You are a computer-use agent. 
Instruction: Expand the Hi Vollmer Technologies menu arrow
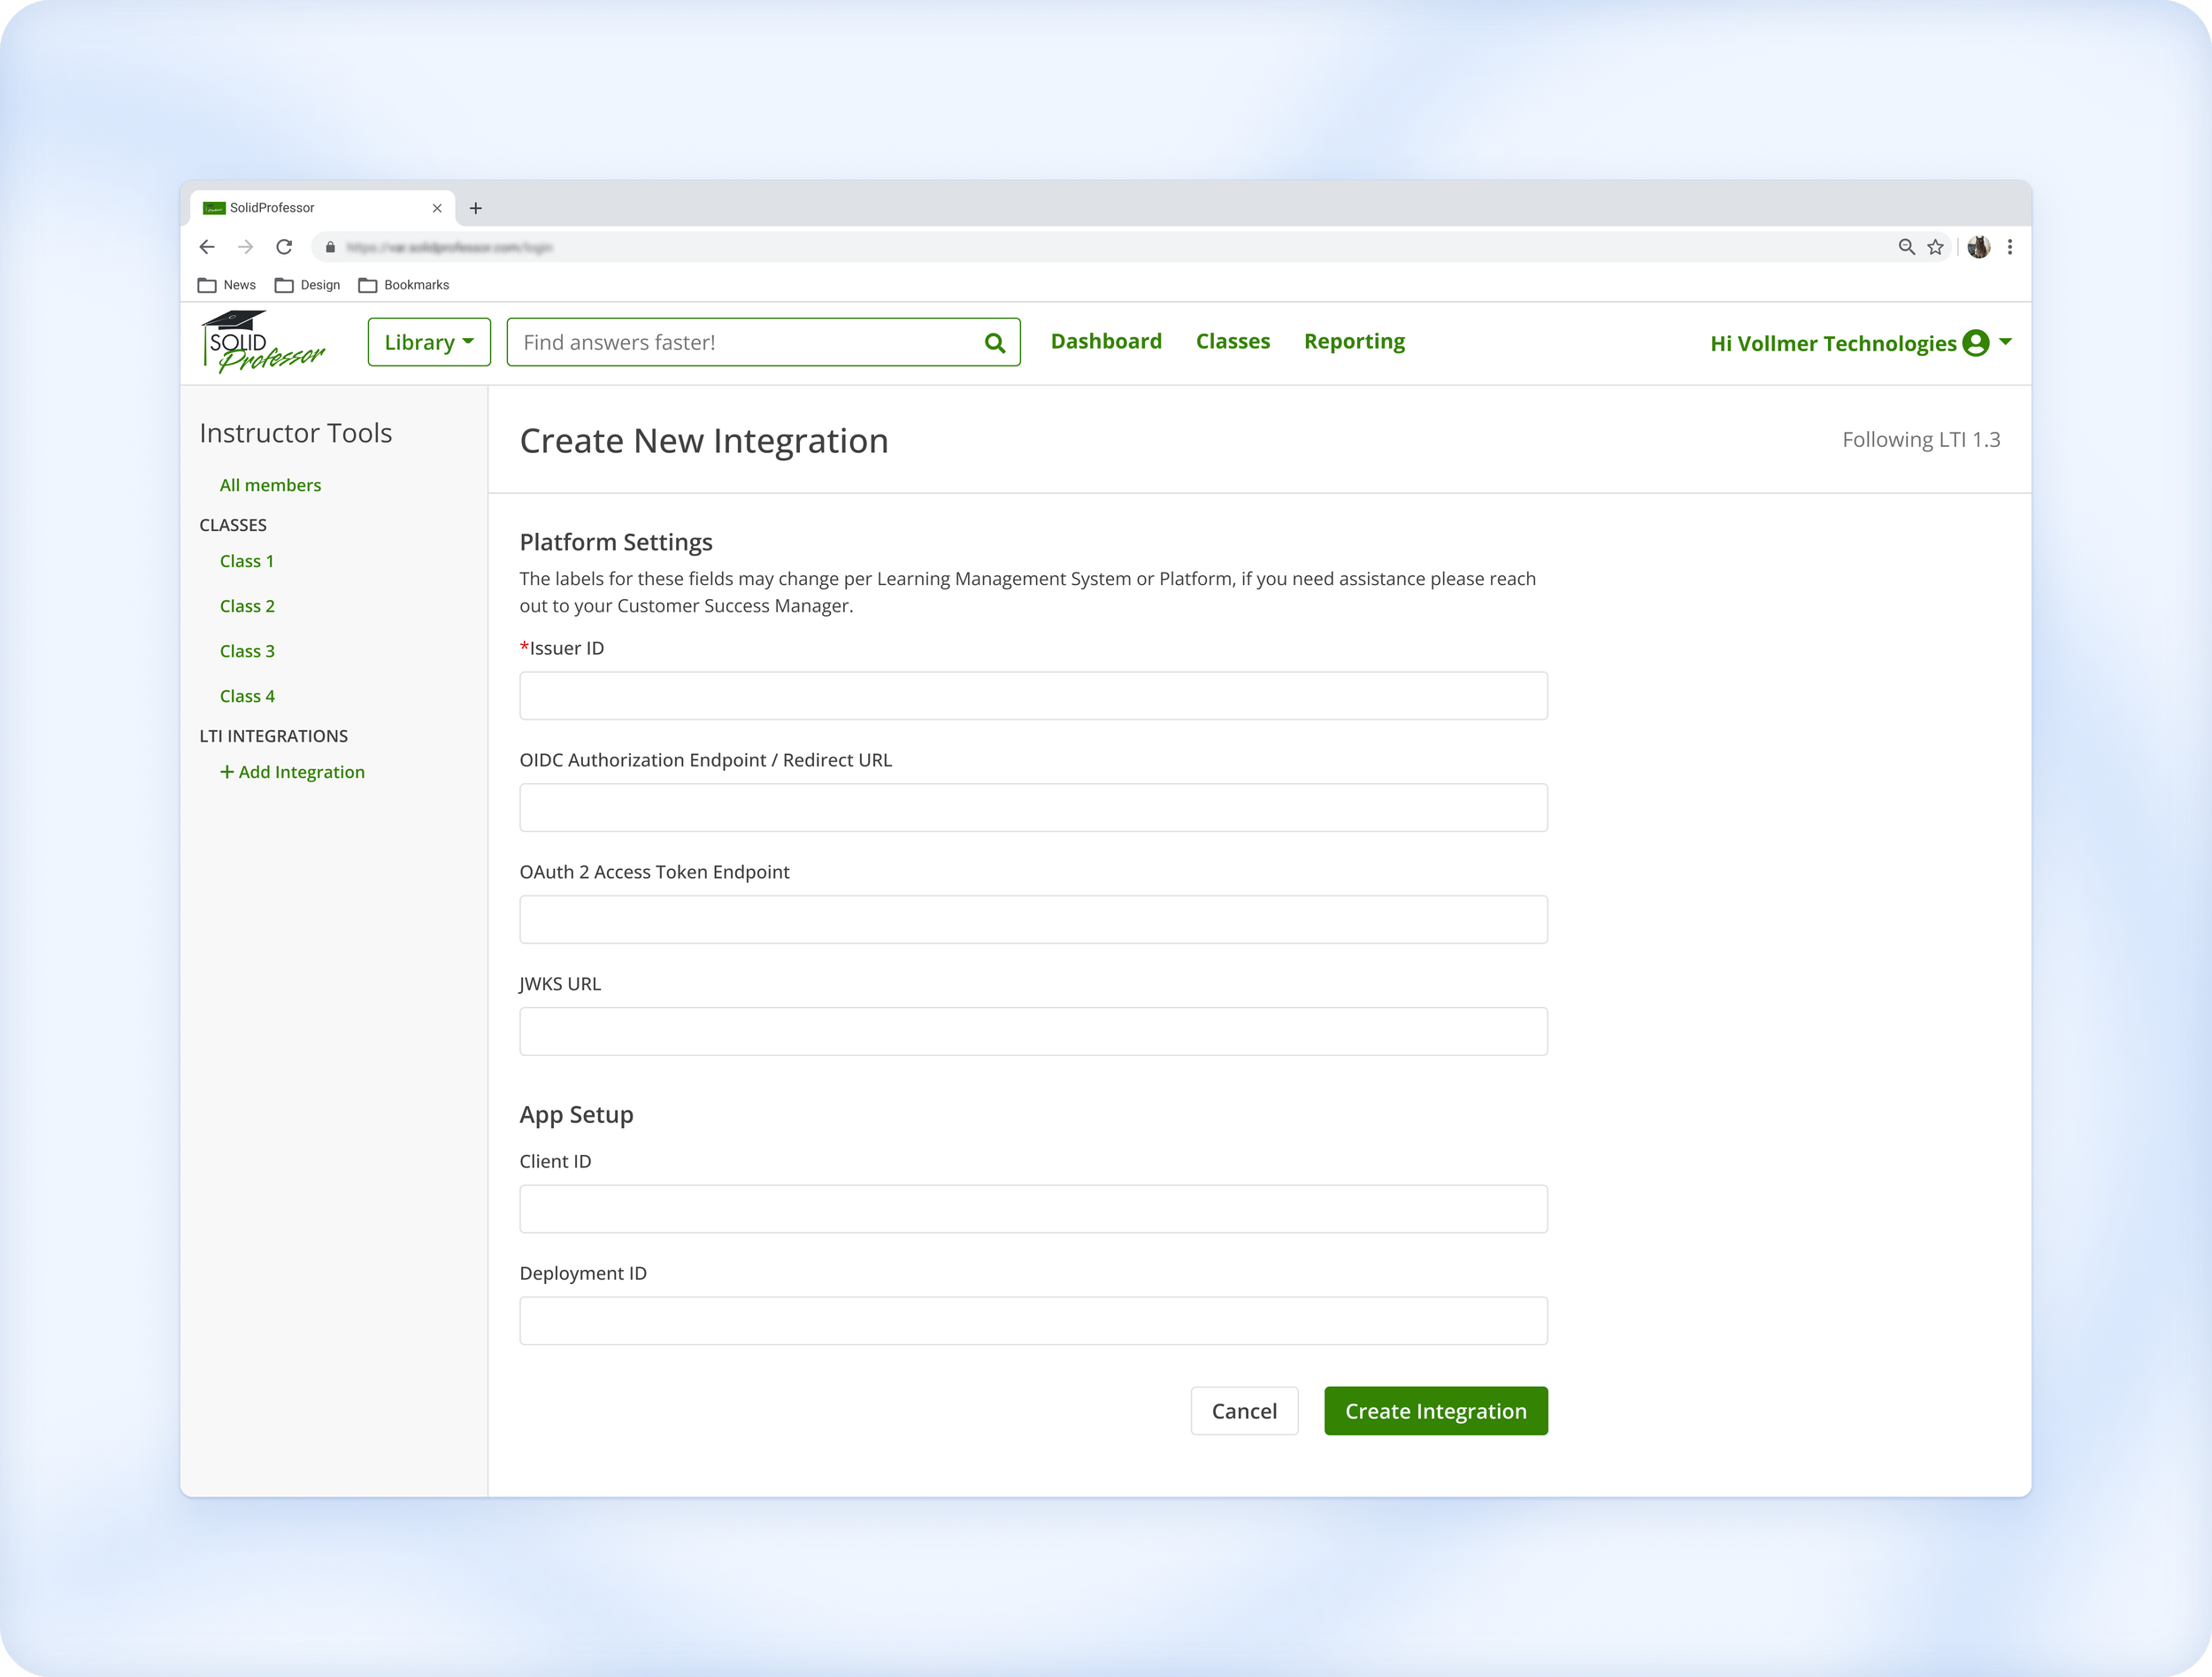pos(2005,342)
